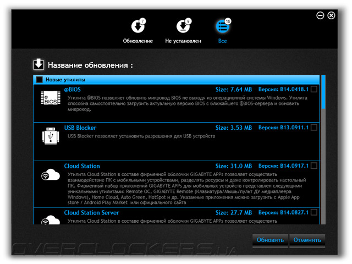Click the Cloud Station description paragraph
This screenshot has height=264, width=352.
(187, 188)
